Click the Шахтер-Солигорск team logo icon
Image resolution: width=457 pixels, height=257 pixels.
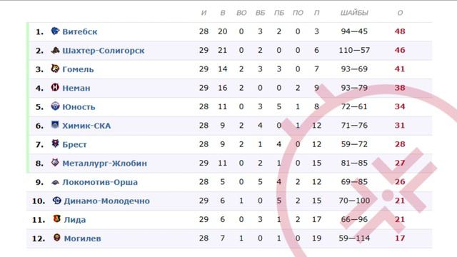[55, 50]
